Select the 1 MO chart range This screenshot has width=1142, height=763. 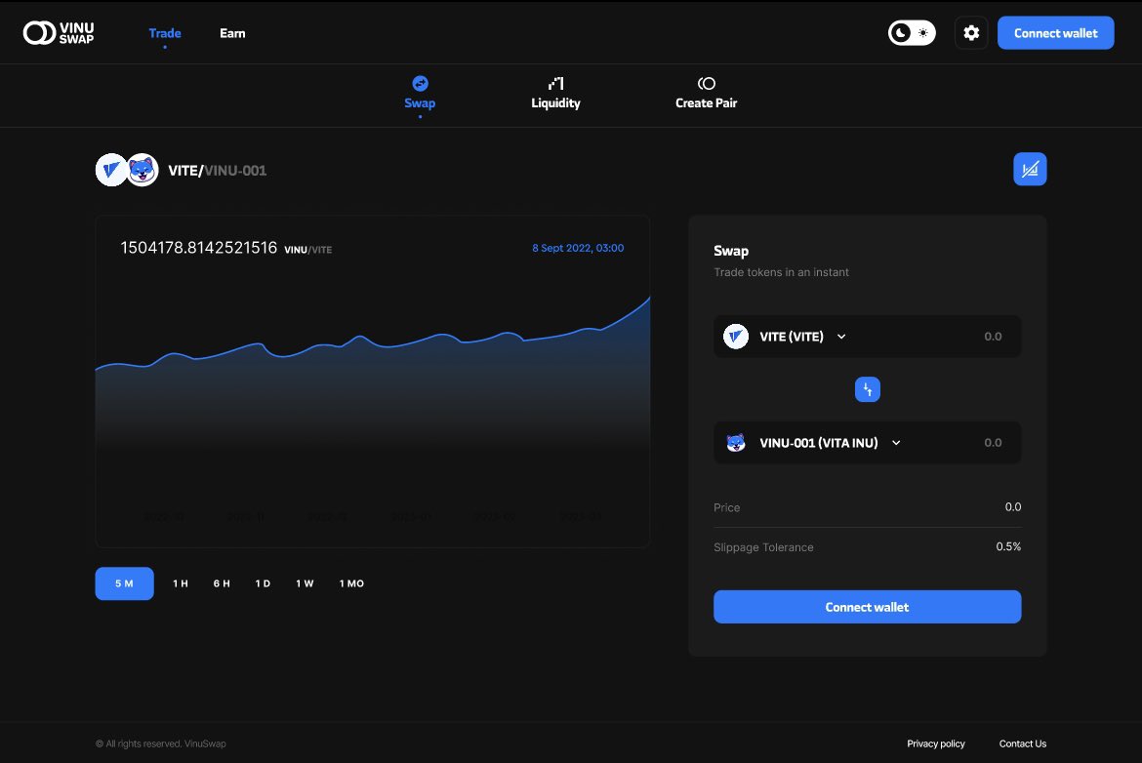[350, 582]
